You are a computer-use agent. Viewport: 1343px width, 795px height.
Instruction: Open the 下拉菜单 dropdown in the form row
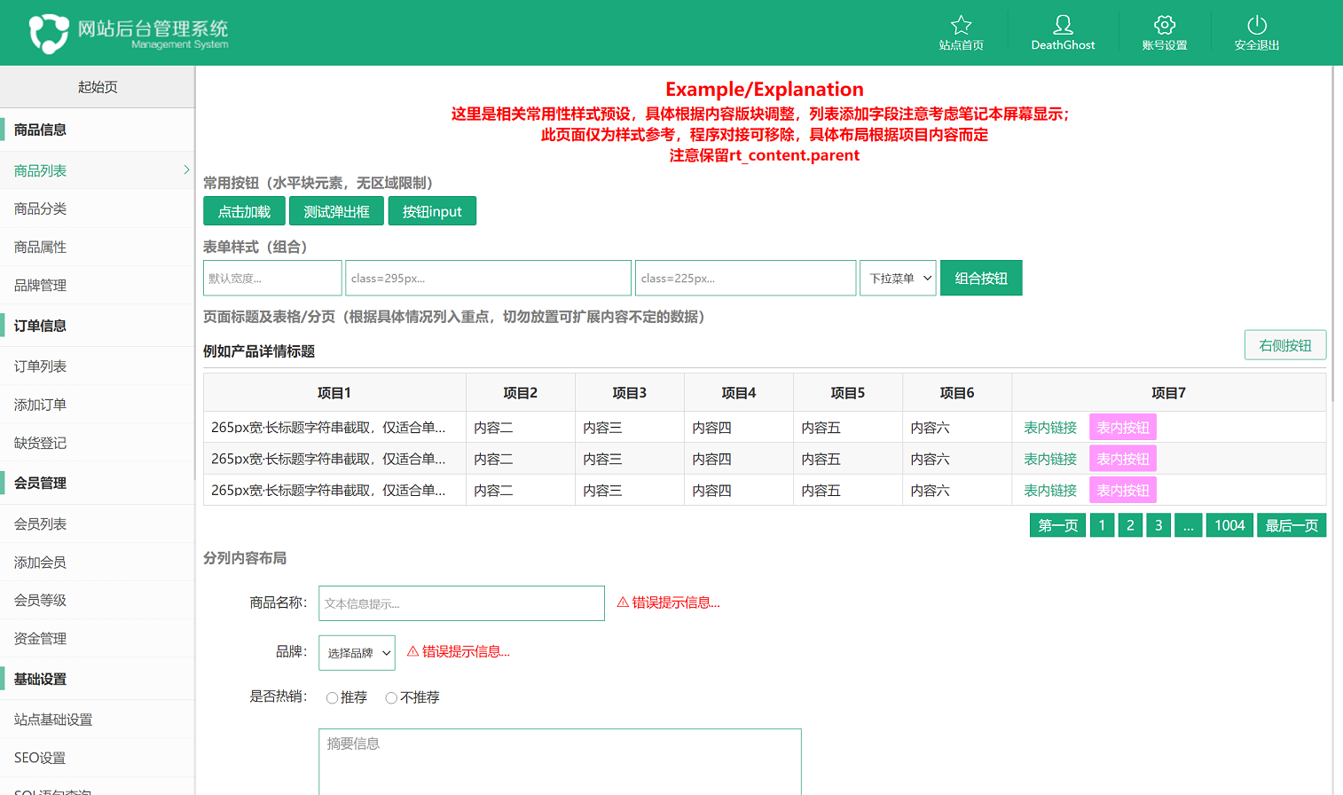[897, 278]
